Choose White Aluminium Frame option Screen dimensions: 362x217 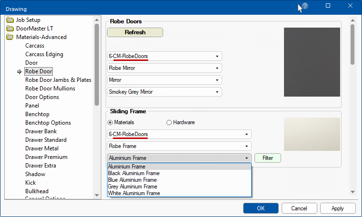134,193
